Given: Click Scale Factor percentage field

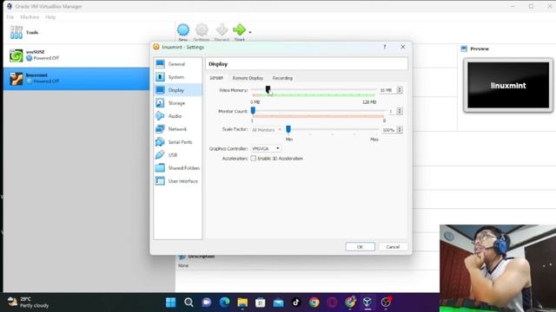Looking at the screenshot, I should point(389,130).
